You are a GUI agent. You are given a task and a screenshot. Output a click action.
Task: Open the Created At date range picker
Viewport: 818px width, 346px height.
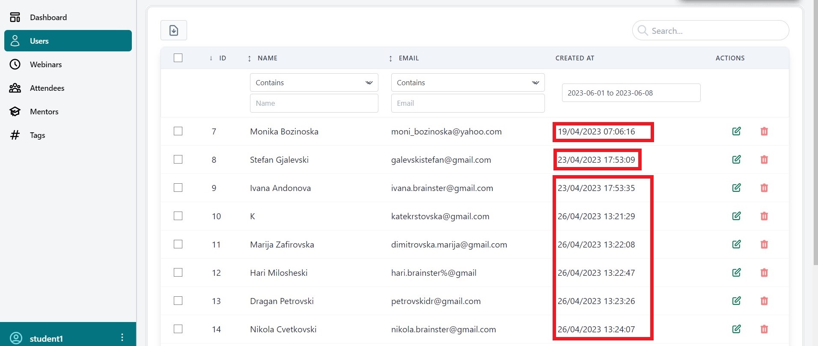[631, 93]
